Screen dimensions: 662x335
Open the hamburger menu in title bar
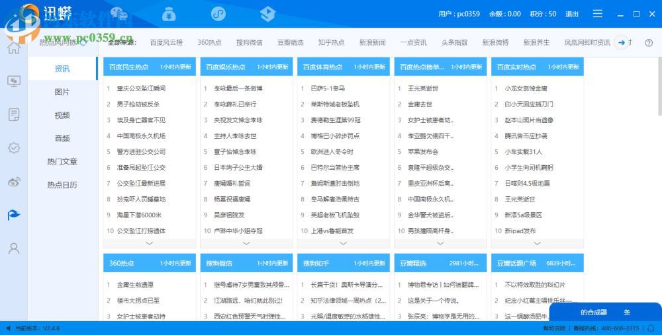pyautogui.click(x=597, y=14)
